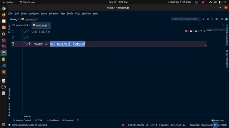Open editor tab options three-dot menu
This screenshot has width=229, height=128.
pyautogui.click(x=223, y=25)
